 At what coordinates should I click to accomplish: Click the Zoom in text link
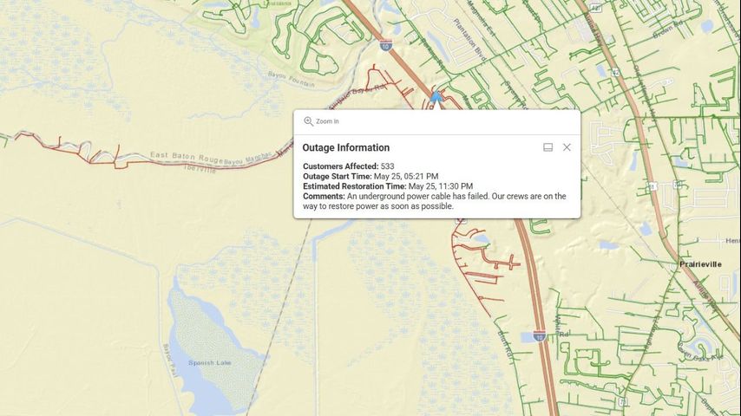(327, 121)
